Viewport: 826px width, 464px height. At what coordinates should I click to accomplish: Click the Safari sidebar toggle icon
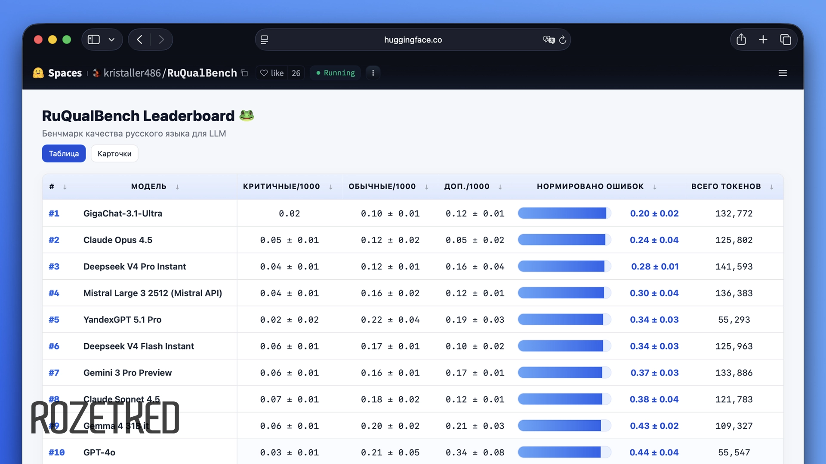(x=93, y=40)
